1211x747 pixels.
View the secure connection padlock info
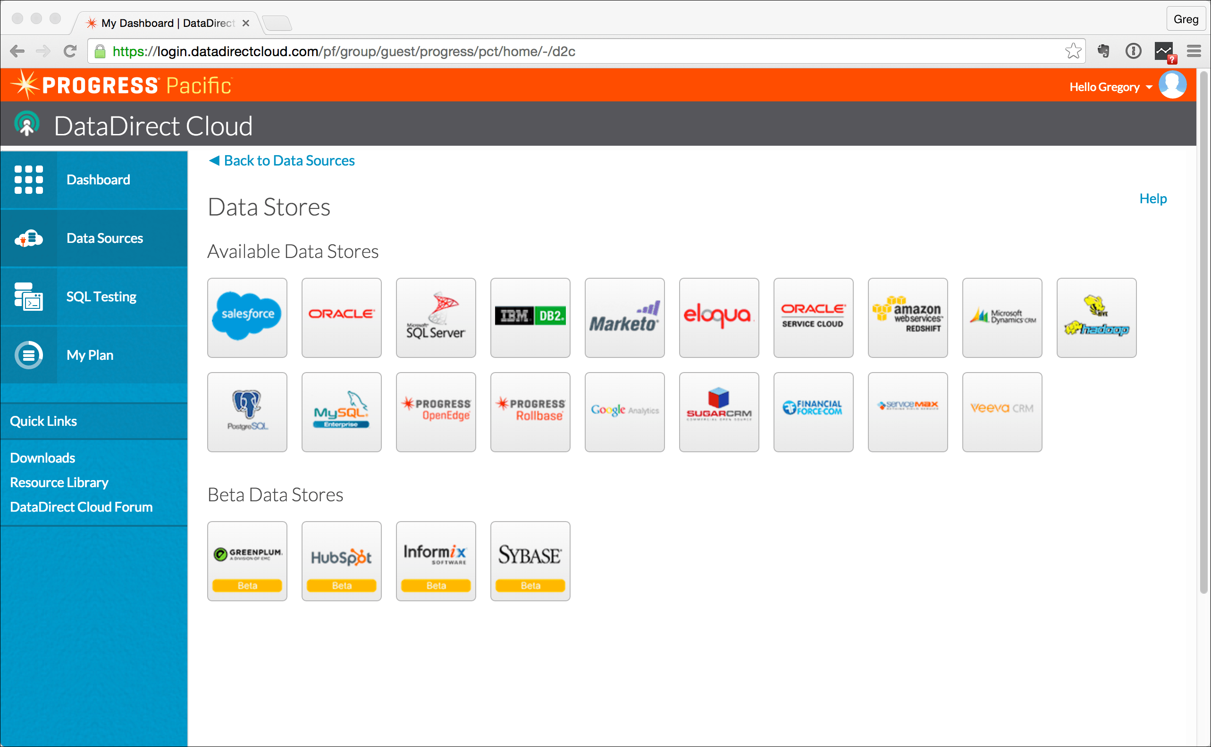(101, 51)
